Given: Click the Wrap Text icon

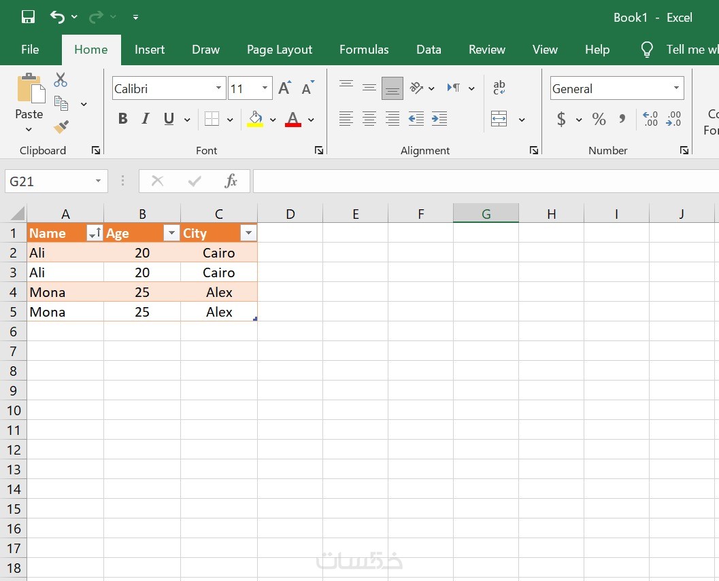Looking at the screenshot, I should [499, 87].
